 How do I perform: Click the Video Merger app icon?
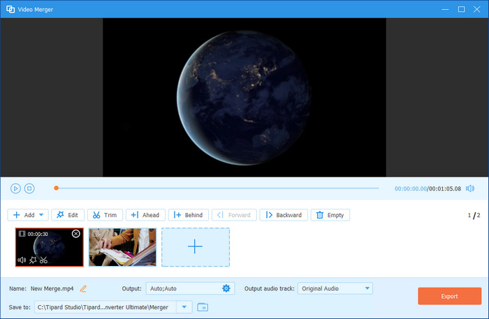click(x=10, y=9)
